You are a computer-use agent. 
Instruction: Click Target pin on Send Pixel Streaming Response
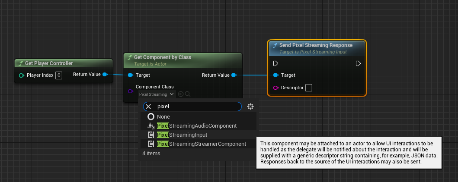(x=276, y=75)
